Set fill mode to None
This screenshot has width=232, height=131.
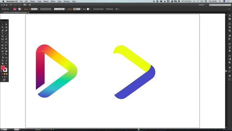(x=7, y=74)
